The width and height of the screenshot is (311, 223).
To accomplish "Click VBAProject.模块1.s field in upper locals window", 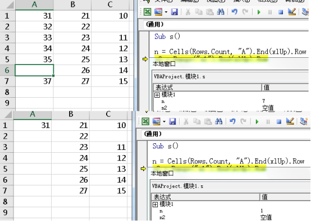I will (x=231, y=76).
